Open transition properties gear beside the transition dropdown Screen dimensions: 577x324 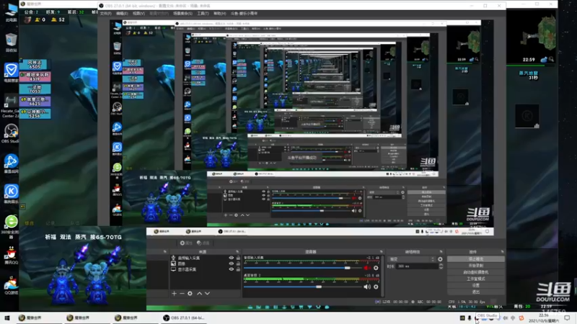tap(440, 259)
